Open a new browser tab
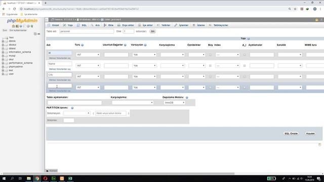 [x=46, y=3]
